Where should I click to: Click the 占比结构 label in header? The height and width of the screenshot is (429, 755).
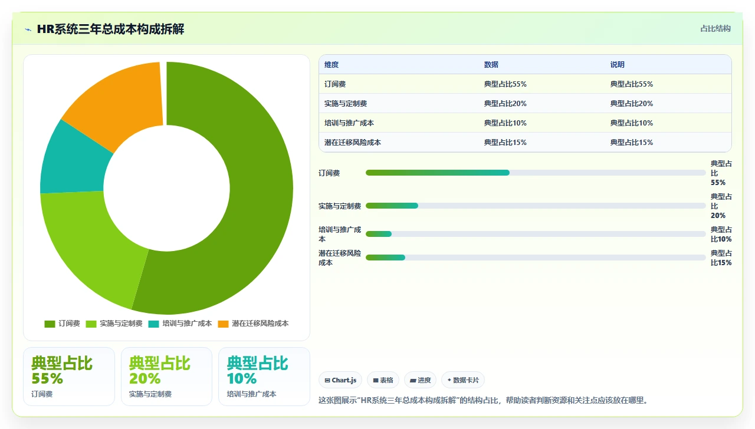pyautogui.click(x=715, y=28)
